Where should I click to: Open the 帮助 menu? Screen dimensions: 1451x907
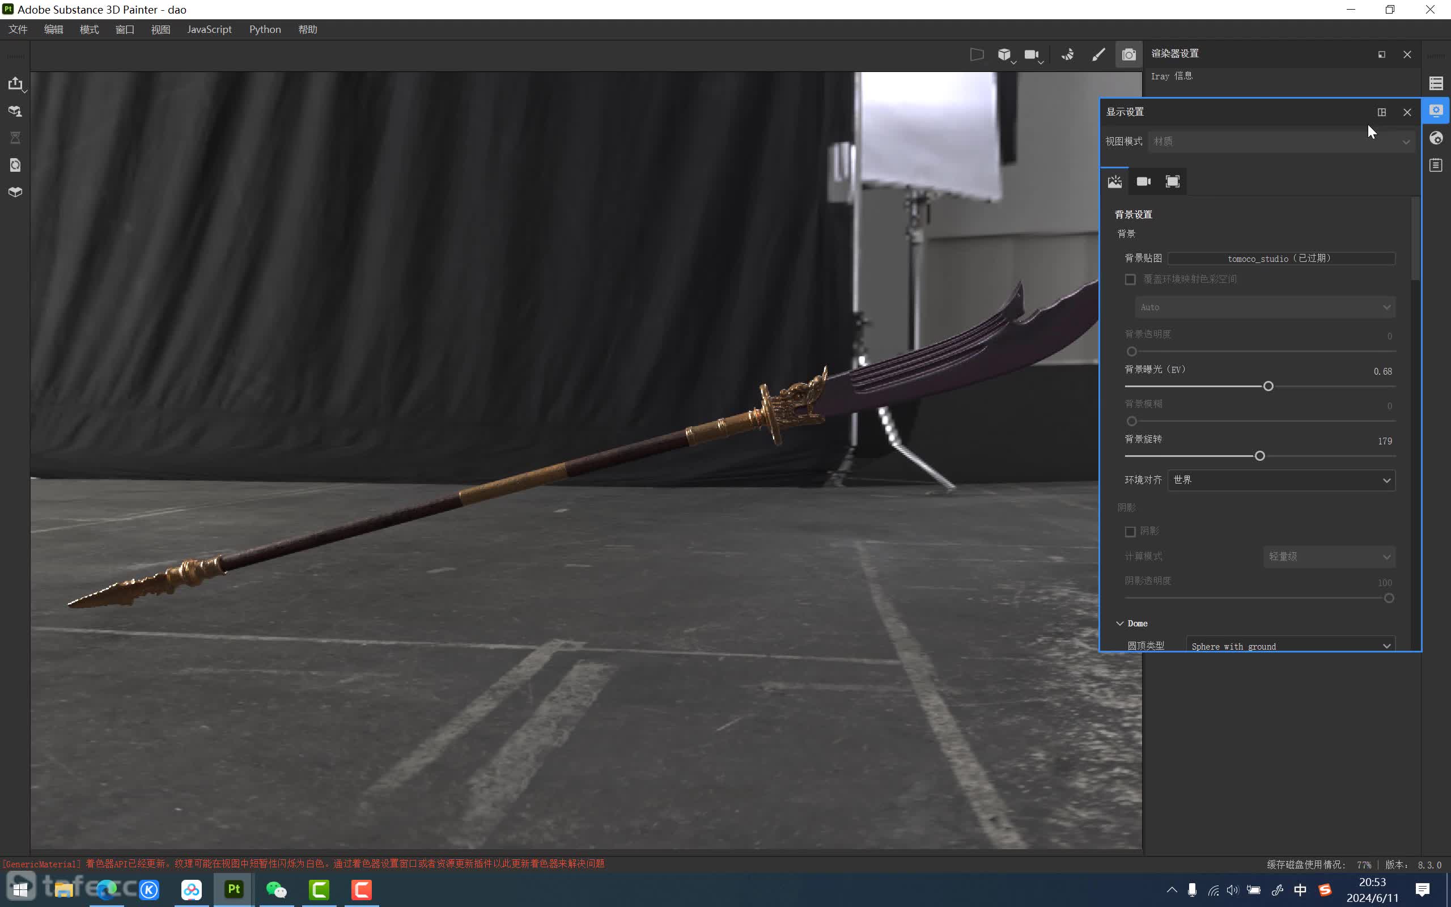(308, 29)
